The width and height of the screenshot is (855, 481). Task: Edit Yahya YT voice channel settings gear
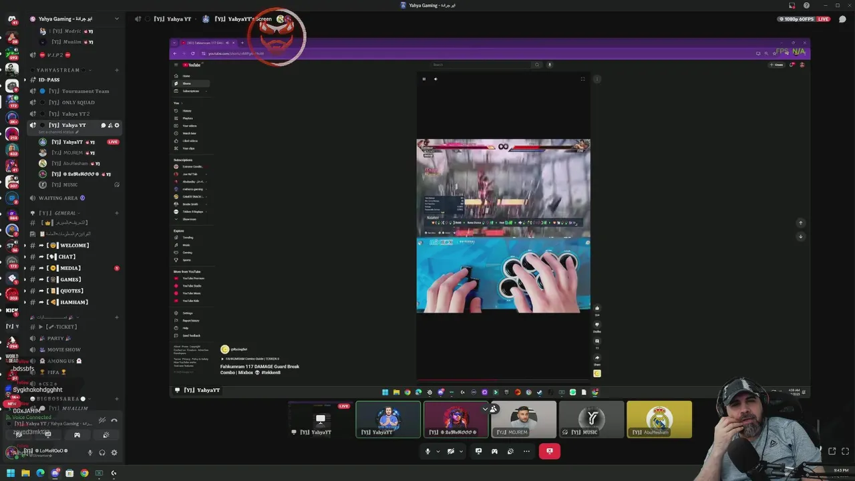[117, 125]
